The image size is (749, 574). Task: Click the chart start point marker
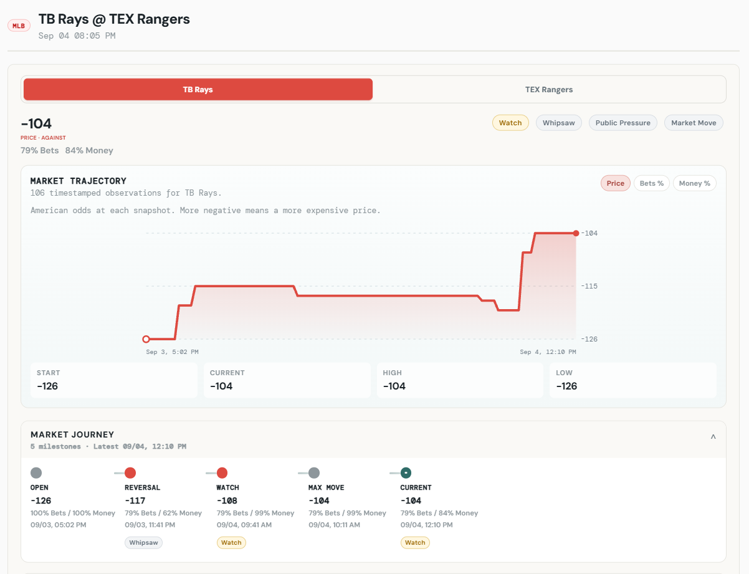[146, 339]
